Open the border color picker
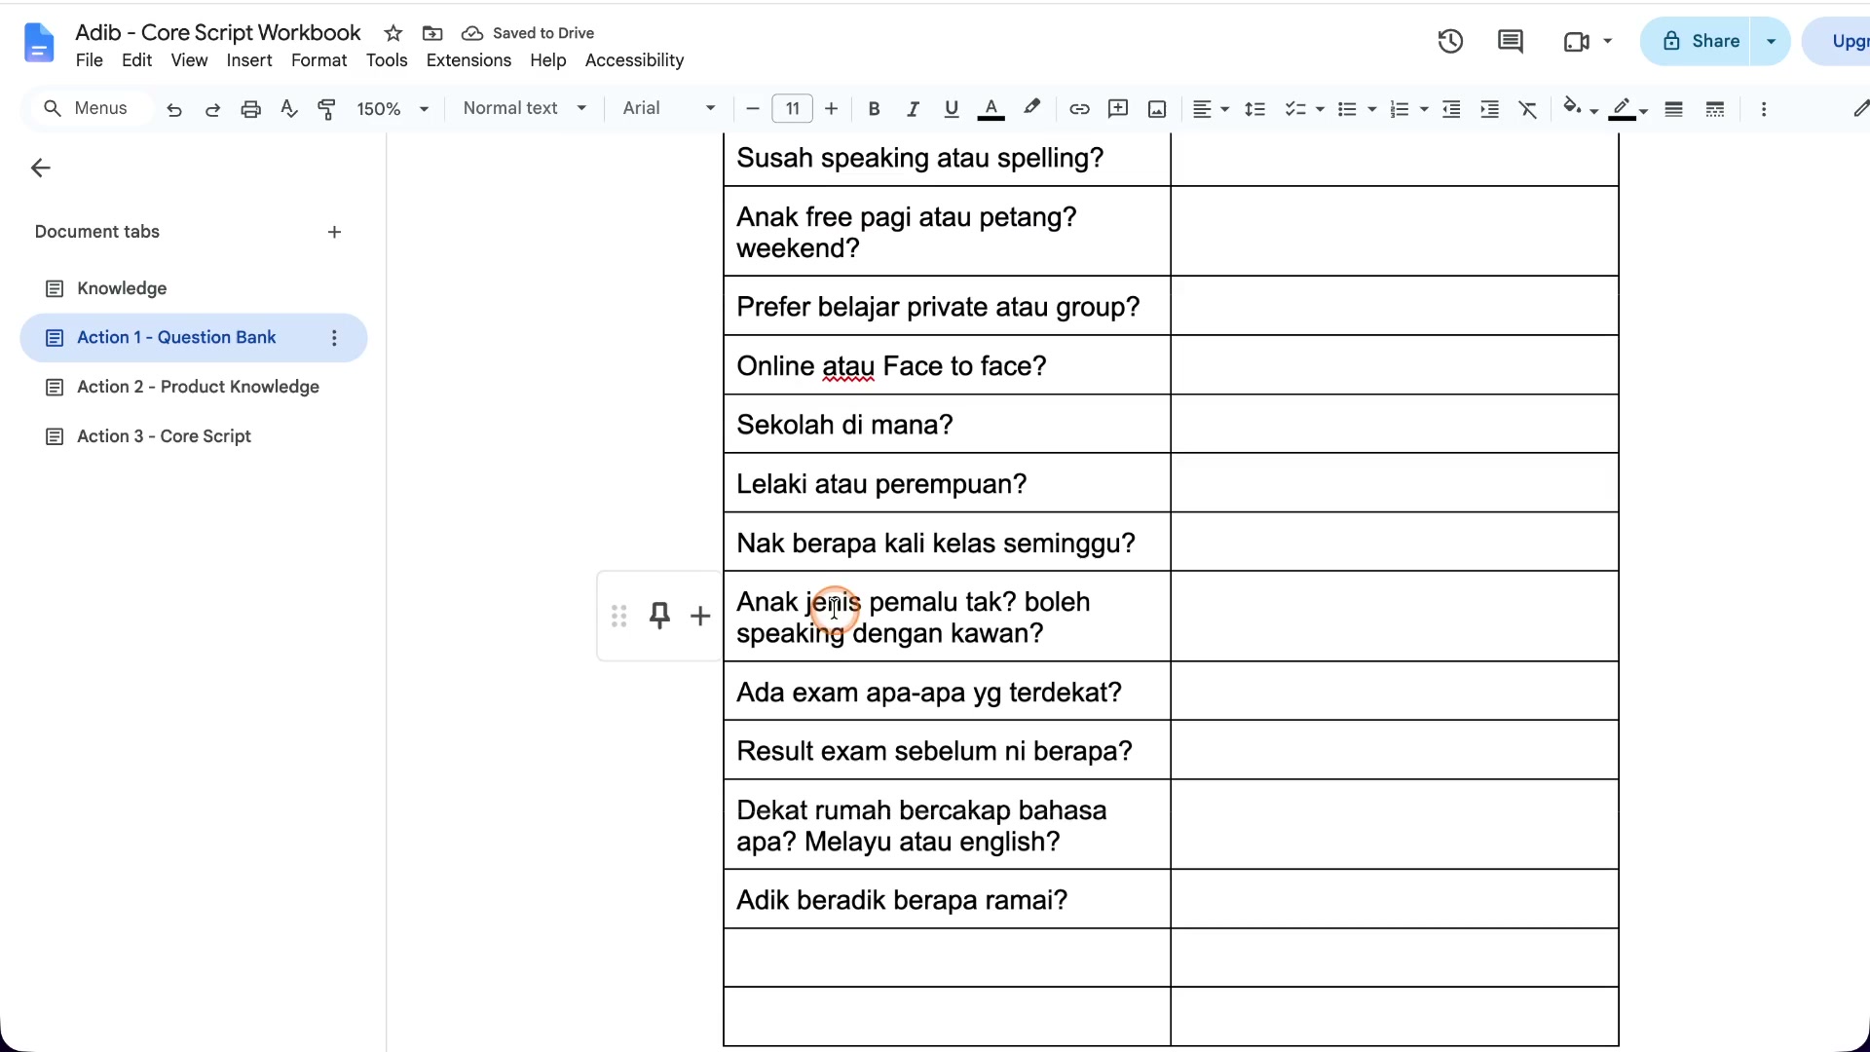The image size is (1870, 1052). [x=1627, y=109]
